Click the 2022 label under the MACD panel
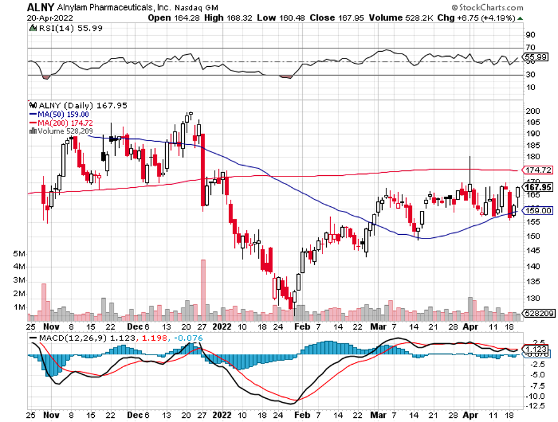Screen dimensions: 558x422 pyautogui.click(x=221, y=415)
